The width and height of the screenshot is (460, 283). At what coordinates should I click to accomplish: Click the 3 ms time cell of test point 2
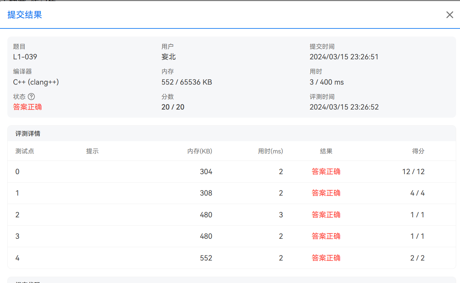[281, 215]
